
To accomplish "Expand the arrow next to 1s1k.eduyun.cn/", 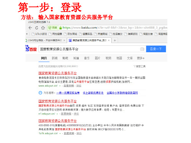I will [60, 133].
